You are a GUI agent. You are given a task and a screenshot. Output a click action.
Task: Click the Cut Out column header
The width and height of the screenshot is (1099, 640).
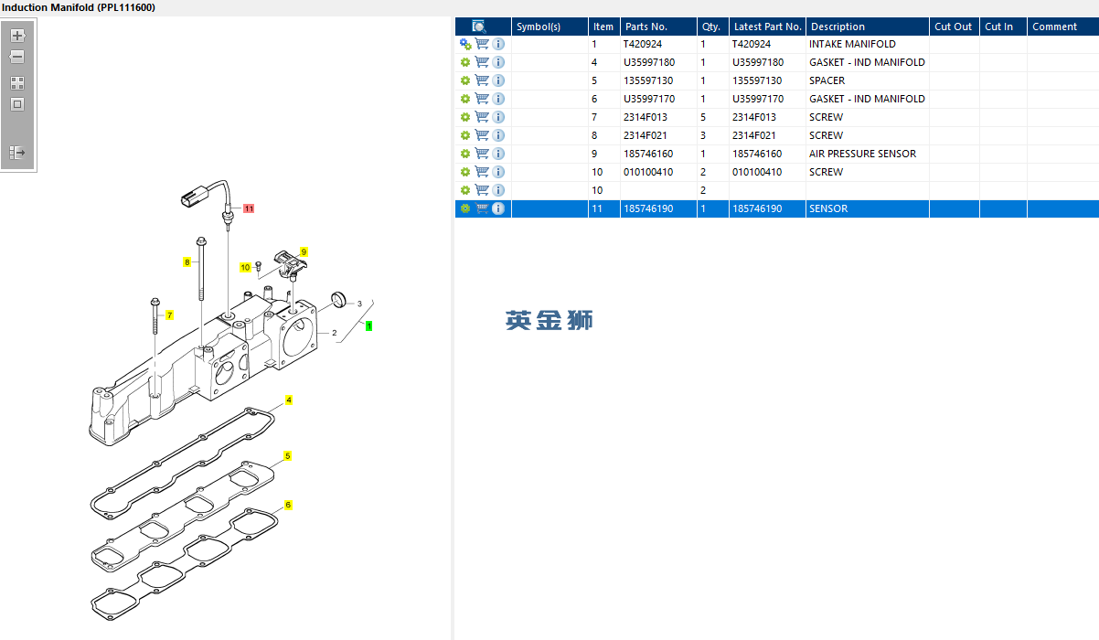point(955,27)
